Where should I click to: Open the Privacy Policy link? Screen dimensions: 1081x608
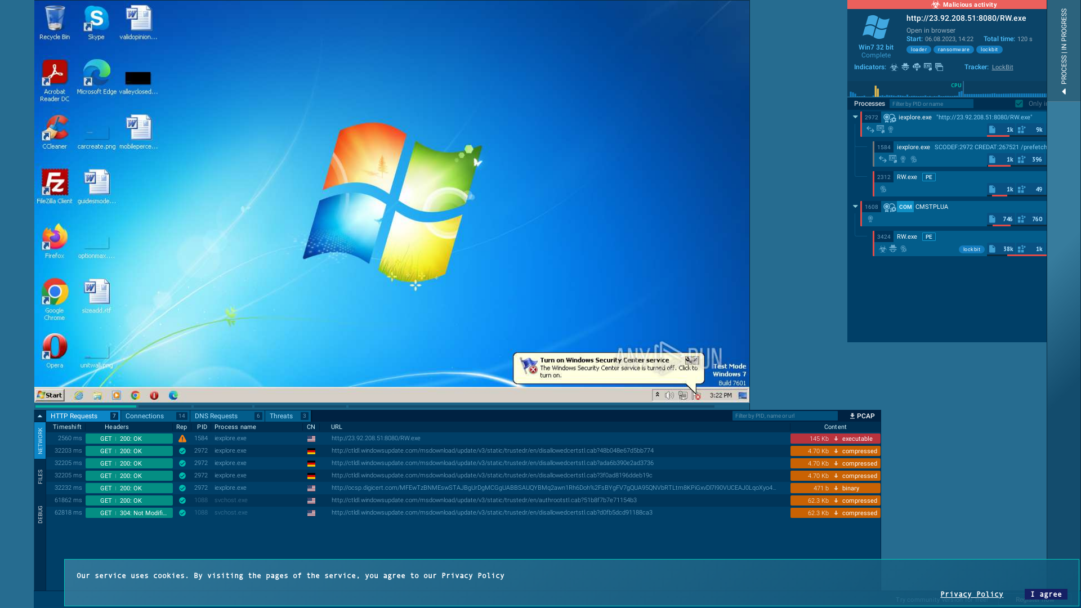[971, 594]
